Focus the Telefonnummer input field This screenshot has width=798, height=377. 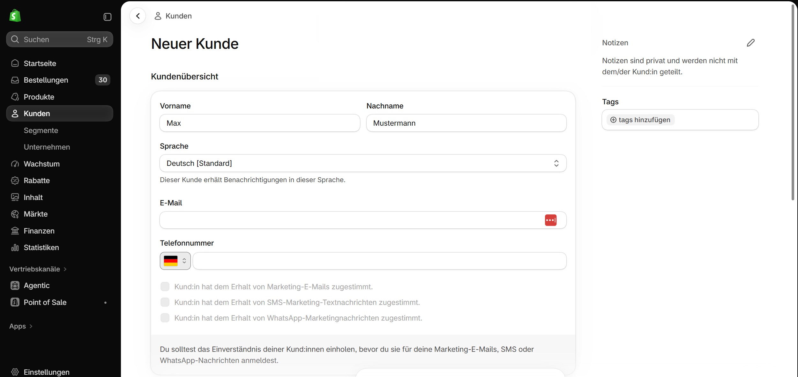pos(380,261)
